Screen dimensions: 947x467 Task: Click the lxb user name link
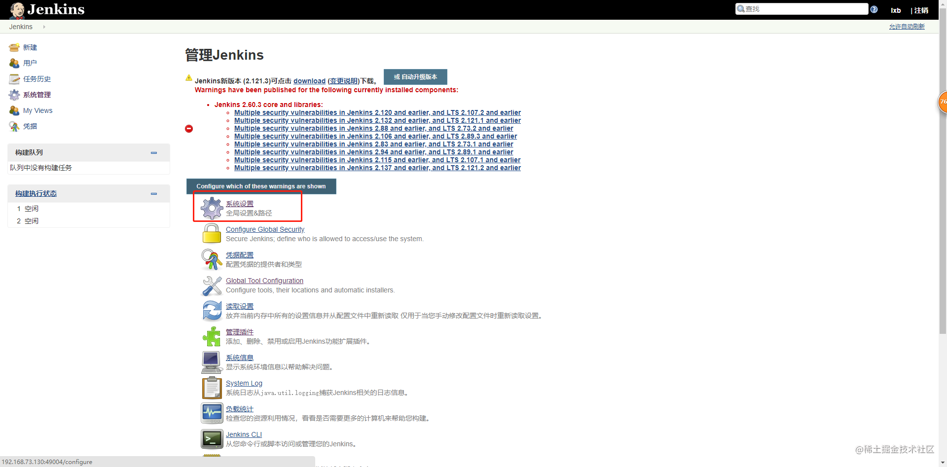[896, 10]
